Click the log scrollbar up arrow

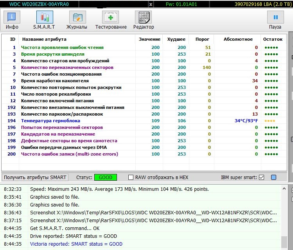tap(284, 189)
